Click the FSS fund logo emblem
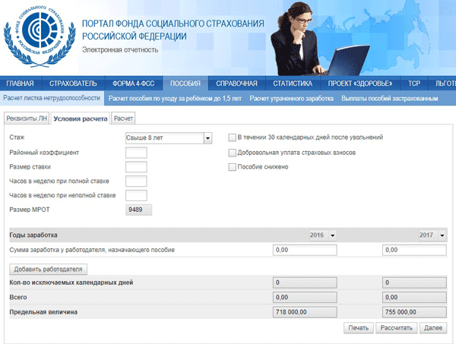The image size is (456, 344). pos(36,36)
